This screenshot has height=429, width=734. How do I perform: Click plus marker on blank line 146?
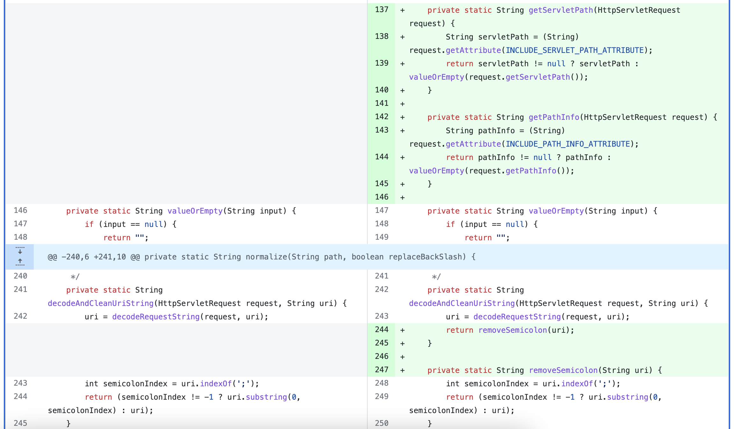click(402, 198)
